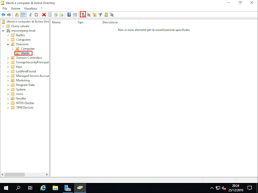Toggle the console tree pane icon
The image size is (258, 193).
coord(23,15)
